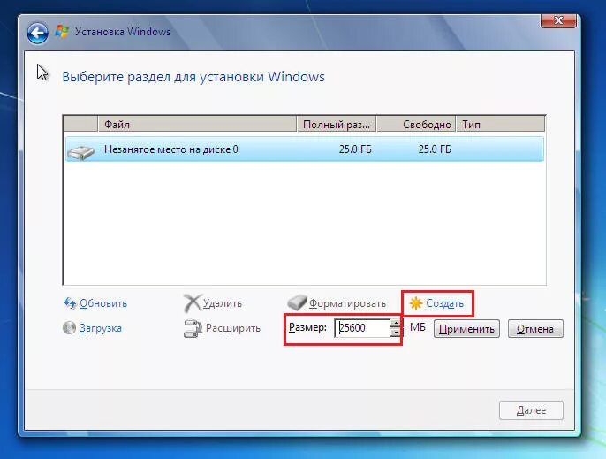This screenshot has width=606, height=459.
Task: Click the Windows flag icon in title bar
Action: click(x=62, y=31)
